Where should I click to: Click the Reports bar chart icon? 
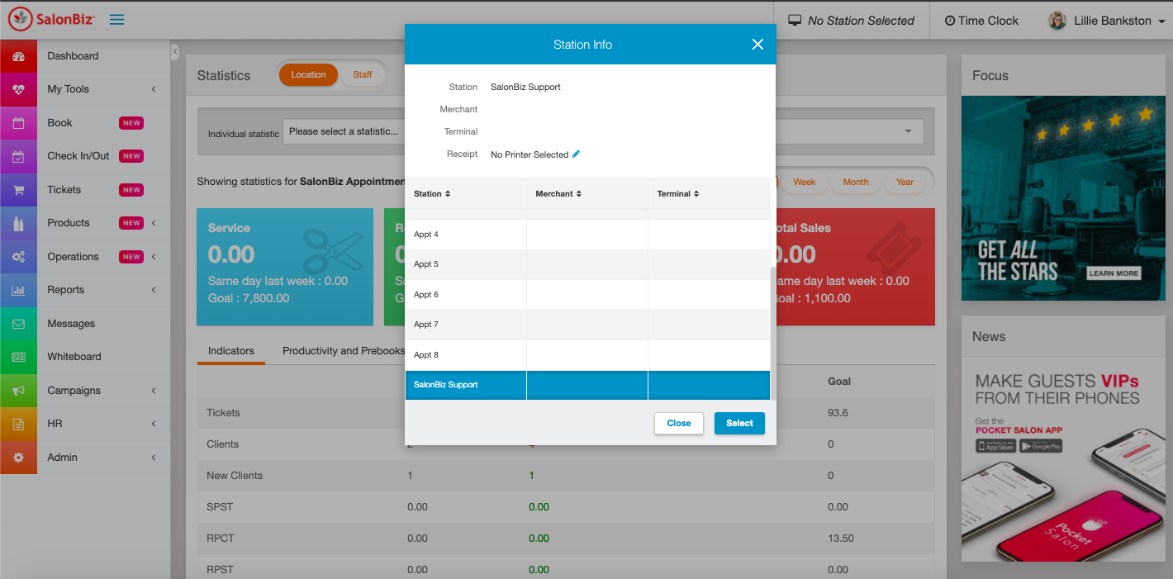tap(19, 290)
